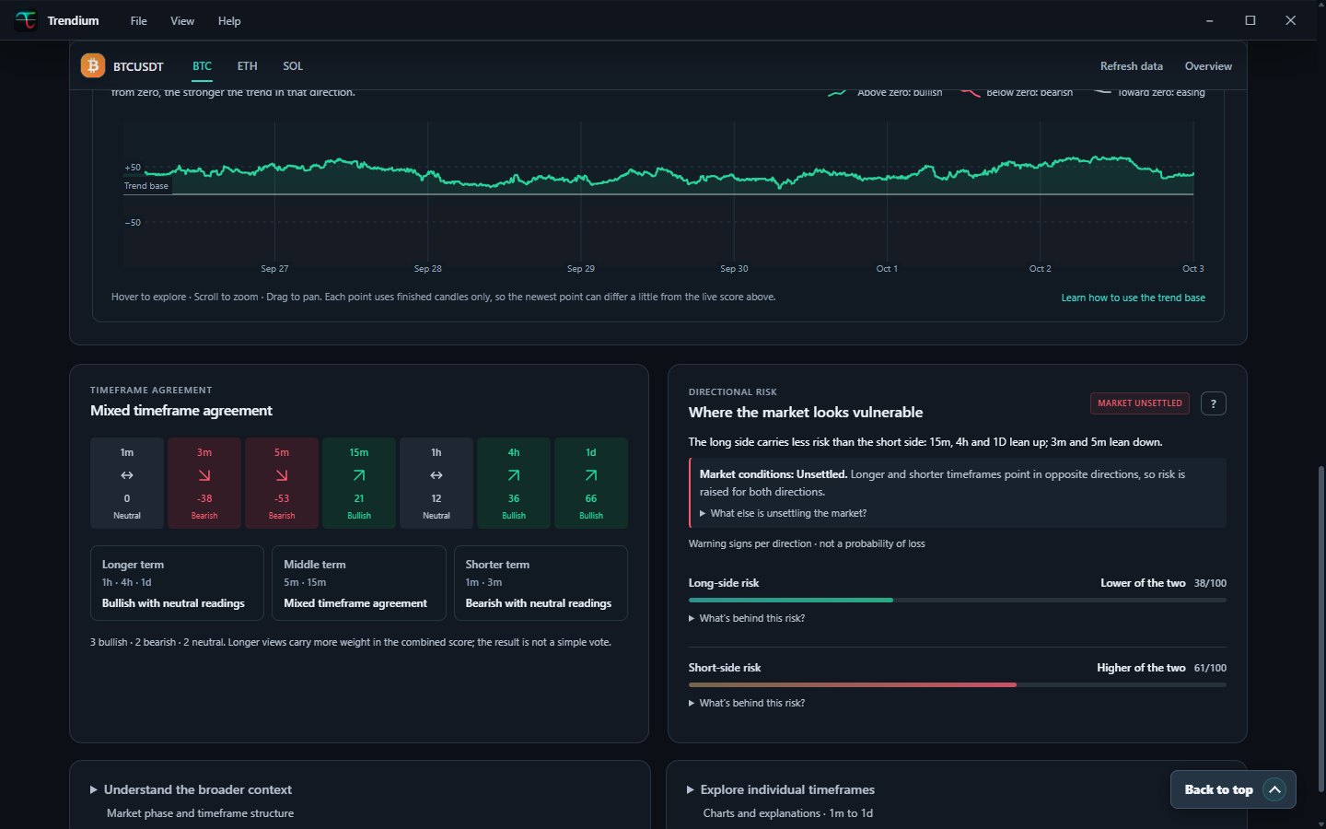Viewport: 1326px width, 829px height.
Task: Open the question mark help button
Action: (1213, 403)
